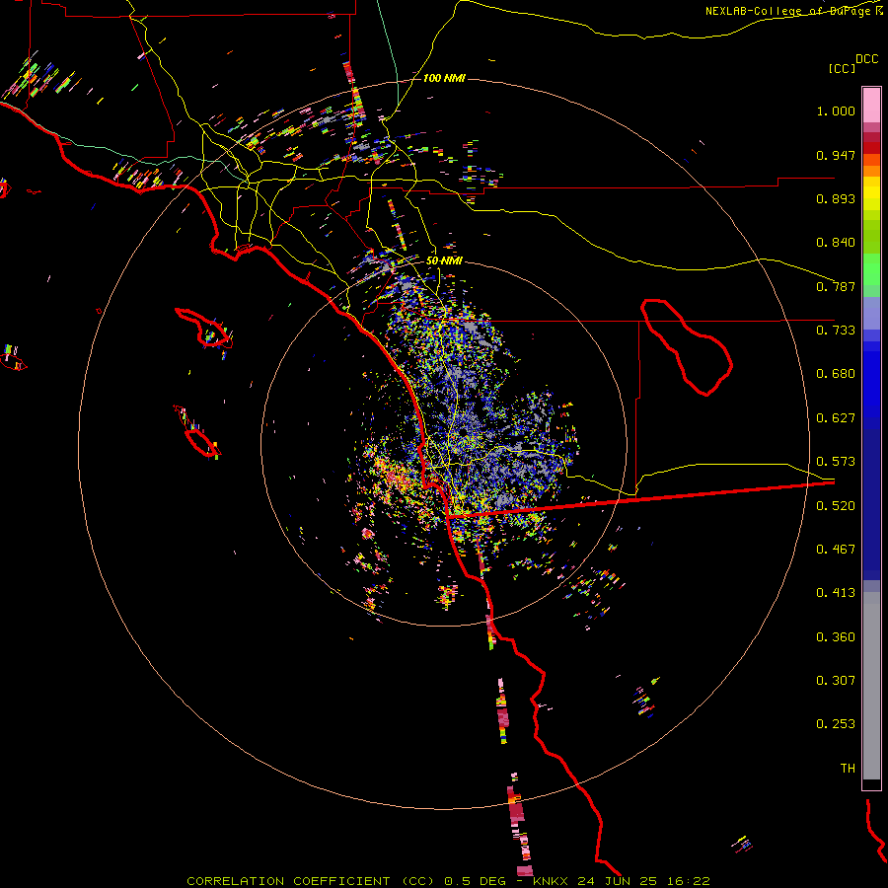Select the [CC] units label
The height and width of the screenshot is (888, 888).
tap(842, 68)
